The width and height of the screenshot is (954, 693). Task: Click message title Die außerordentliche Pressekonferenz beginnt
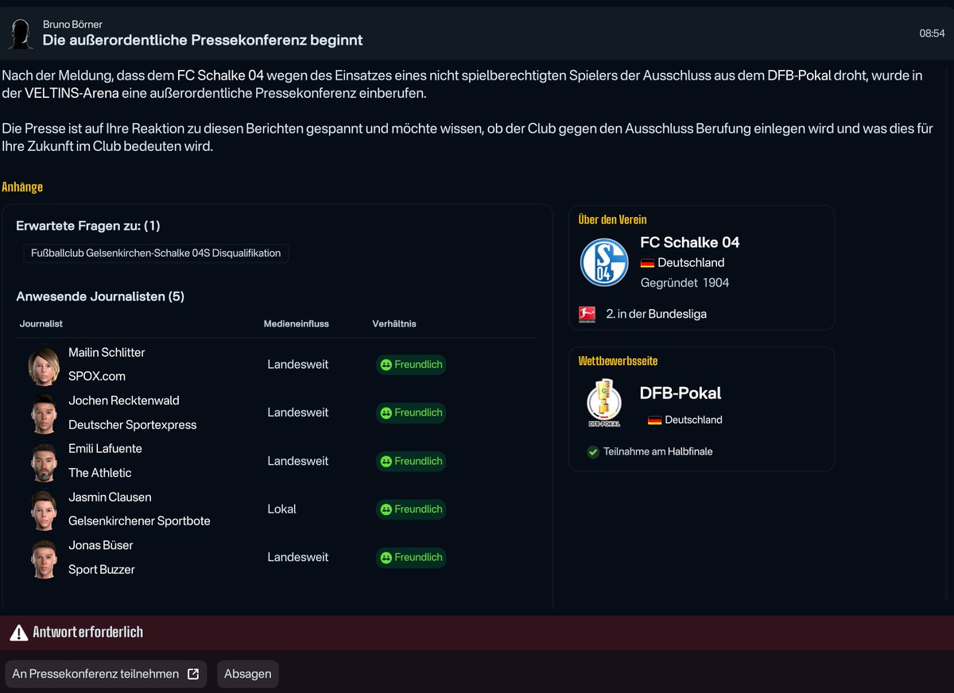click(x=203, y=40)
